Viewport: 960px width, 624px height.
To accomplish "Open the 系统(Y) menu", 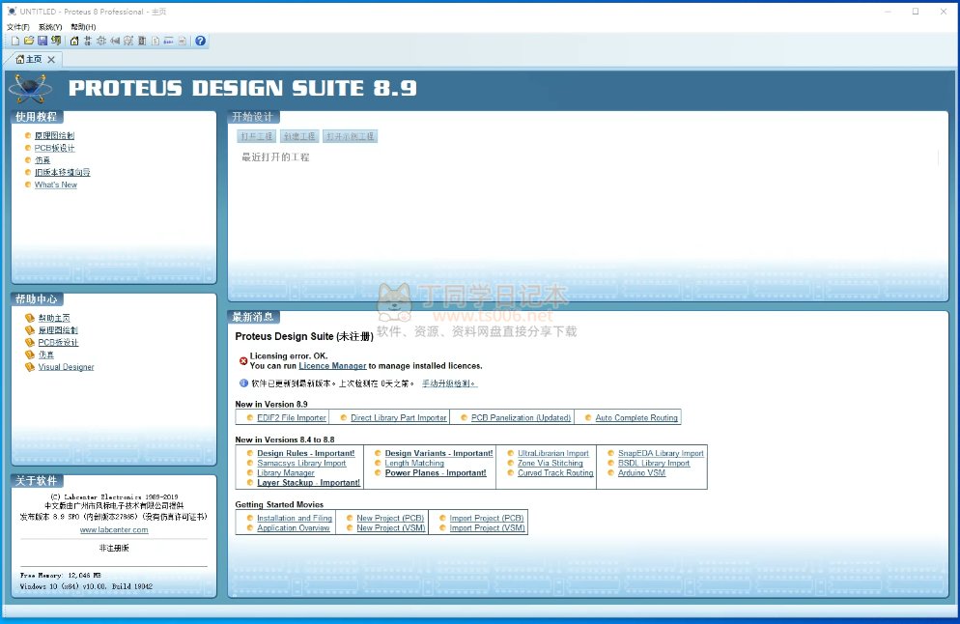I will pos(50,27).
